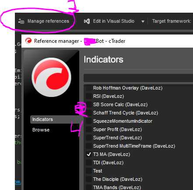The width and height of the screenshot is (193, 190).
Task: Check SqueezeMomentumIndicator checkbox
Action: (89, 121)
